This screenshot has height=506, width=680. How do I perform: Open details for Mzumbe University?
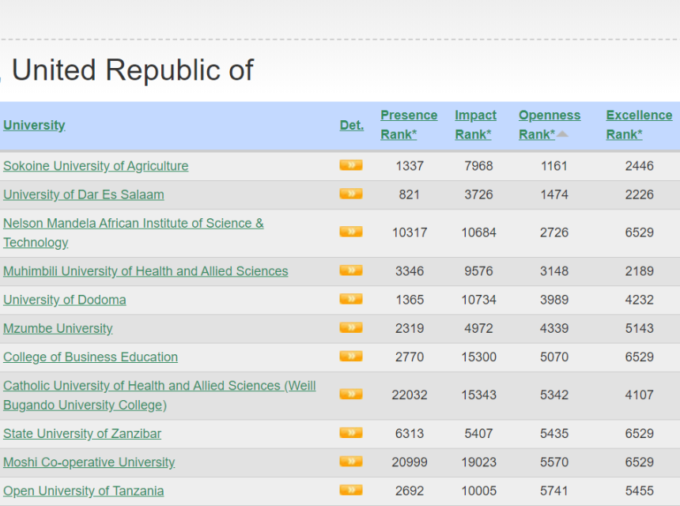pyautogui.click(x=350, y=327)
